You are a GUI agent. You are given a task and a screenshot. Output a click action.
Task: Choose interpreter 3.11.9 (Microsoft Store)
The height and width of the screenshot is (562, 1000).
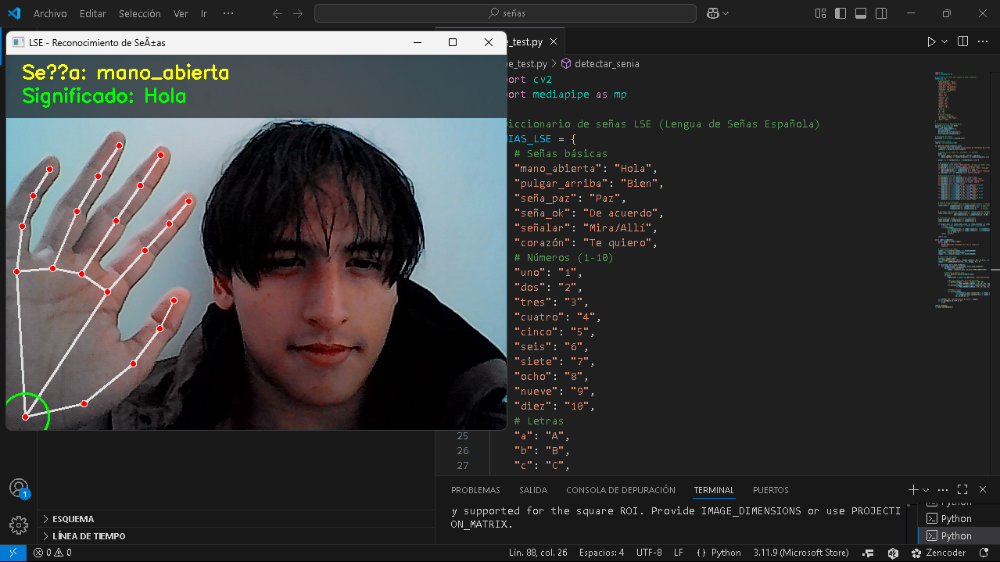[x=801, y=553]
